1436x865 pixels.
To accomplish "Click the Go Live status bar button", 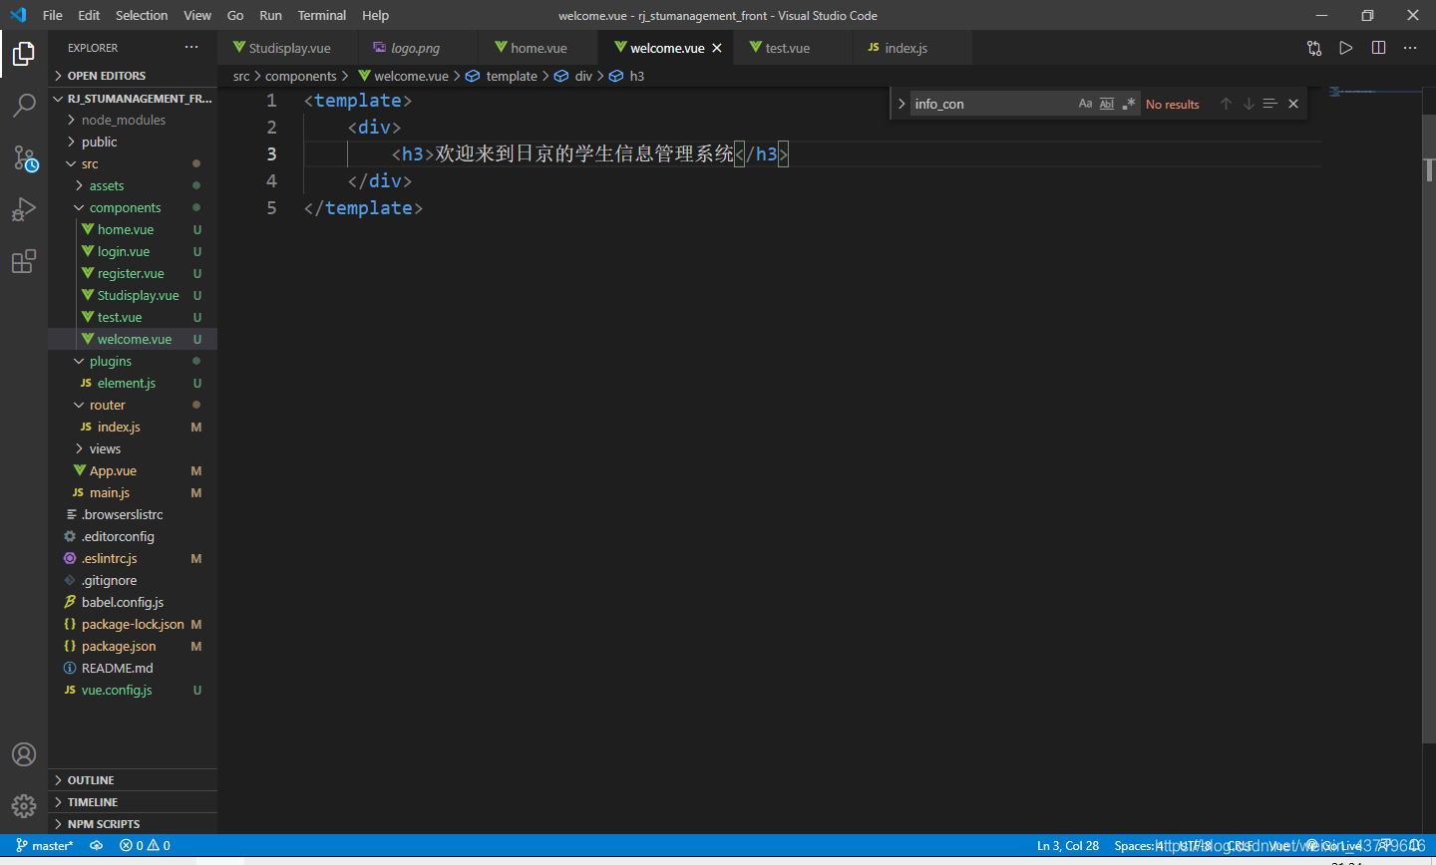I will (1335, 845).
